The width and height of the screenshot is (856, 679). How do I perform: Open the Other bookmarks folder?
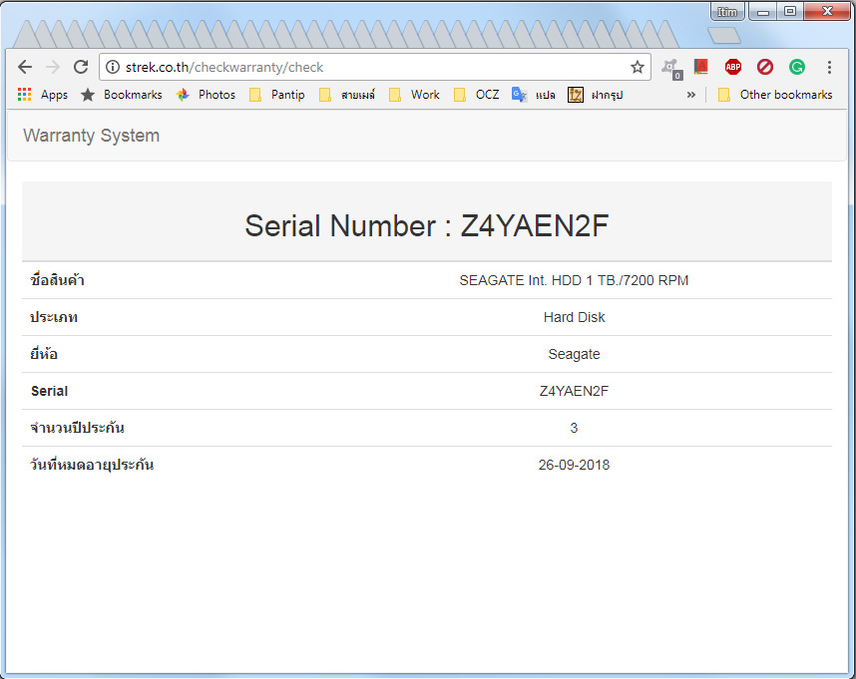tap(775, 95)
